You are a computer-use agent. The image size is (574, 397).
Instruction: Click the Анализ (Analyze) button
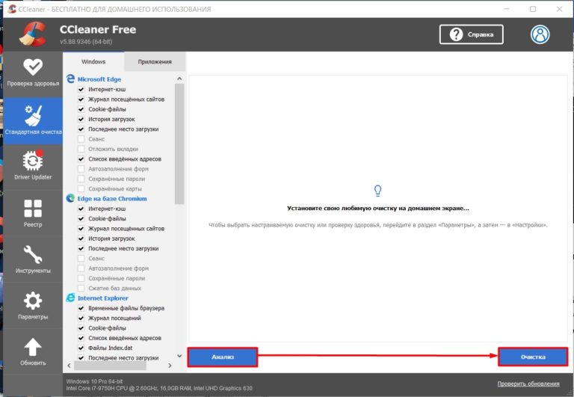click(x=223, y=357)
